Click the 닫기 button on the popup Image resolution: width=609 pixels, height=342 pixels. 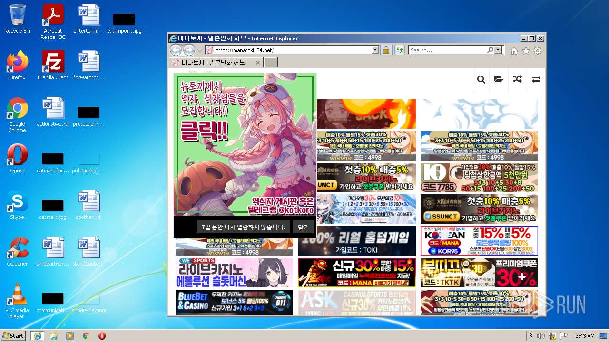point(303,227)
